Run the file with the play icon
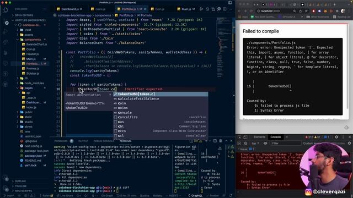 point(201,9)
